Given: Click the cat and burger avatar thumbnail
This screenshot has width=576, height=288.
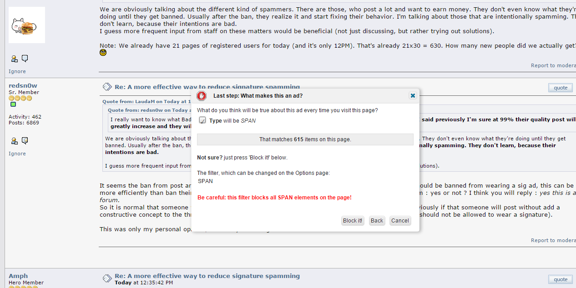Looking at the screenshot, I should 27,25.
